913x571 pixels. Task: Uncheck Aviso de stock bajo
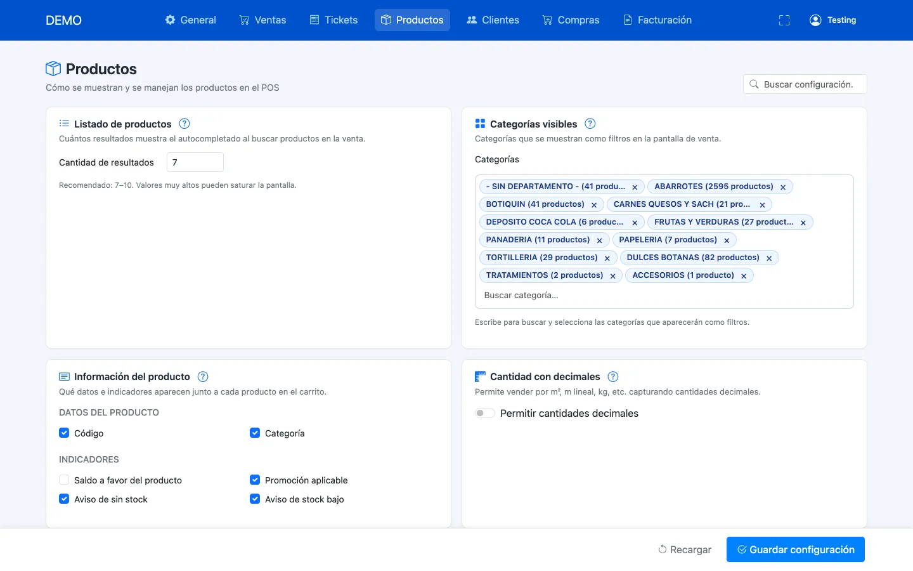click(x=255, y=499)
